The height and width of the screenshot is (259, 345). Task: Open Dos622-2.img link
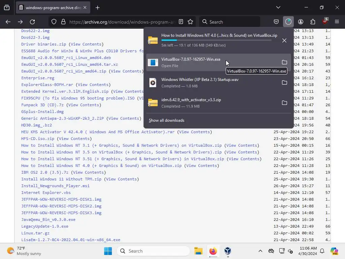pyautogui.click(x=35, y=31)
